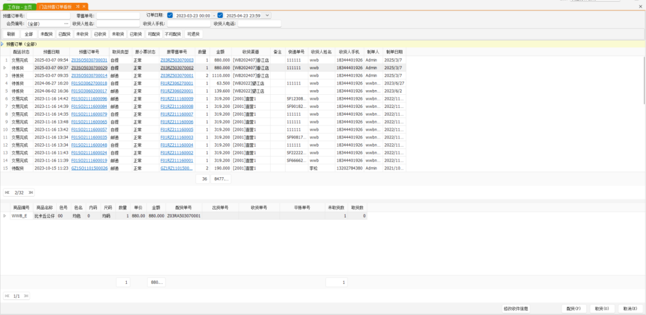Go to first page of item detail grid

pos(7,296)
